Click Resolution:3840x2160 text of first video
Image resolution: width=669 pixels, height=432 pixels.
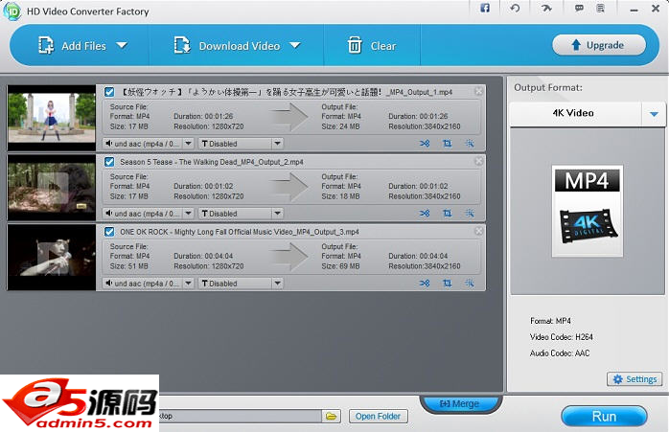[424, 126]
